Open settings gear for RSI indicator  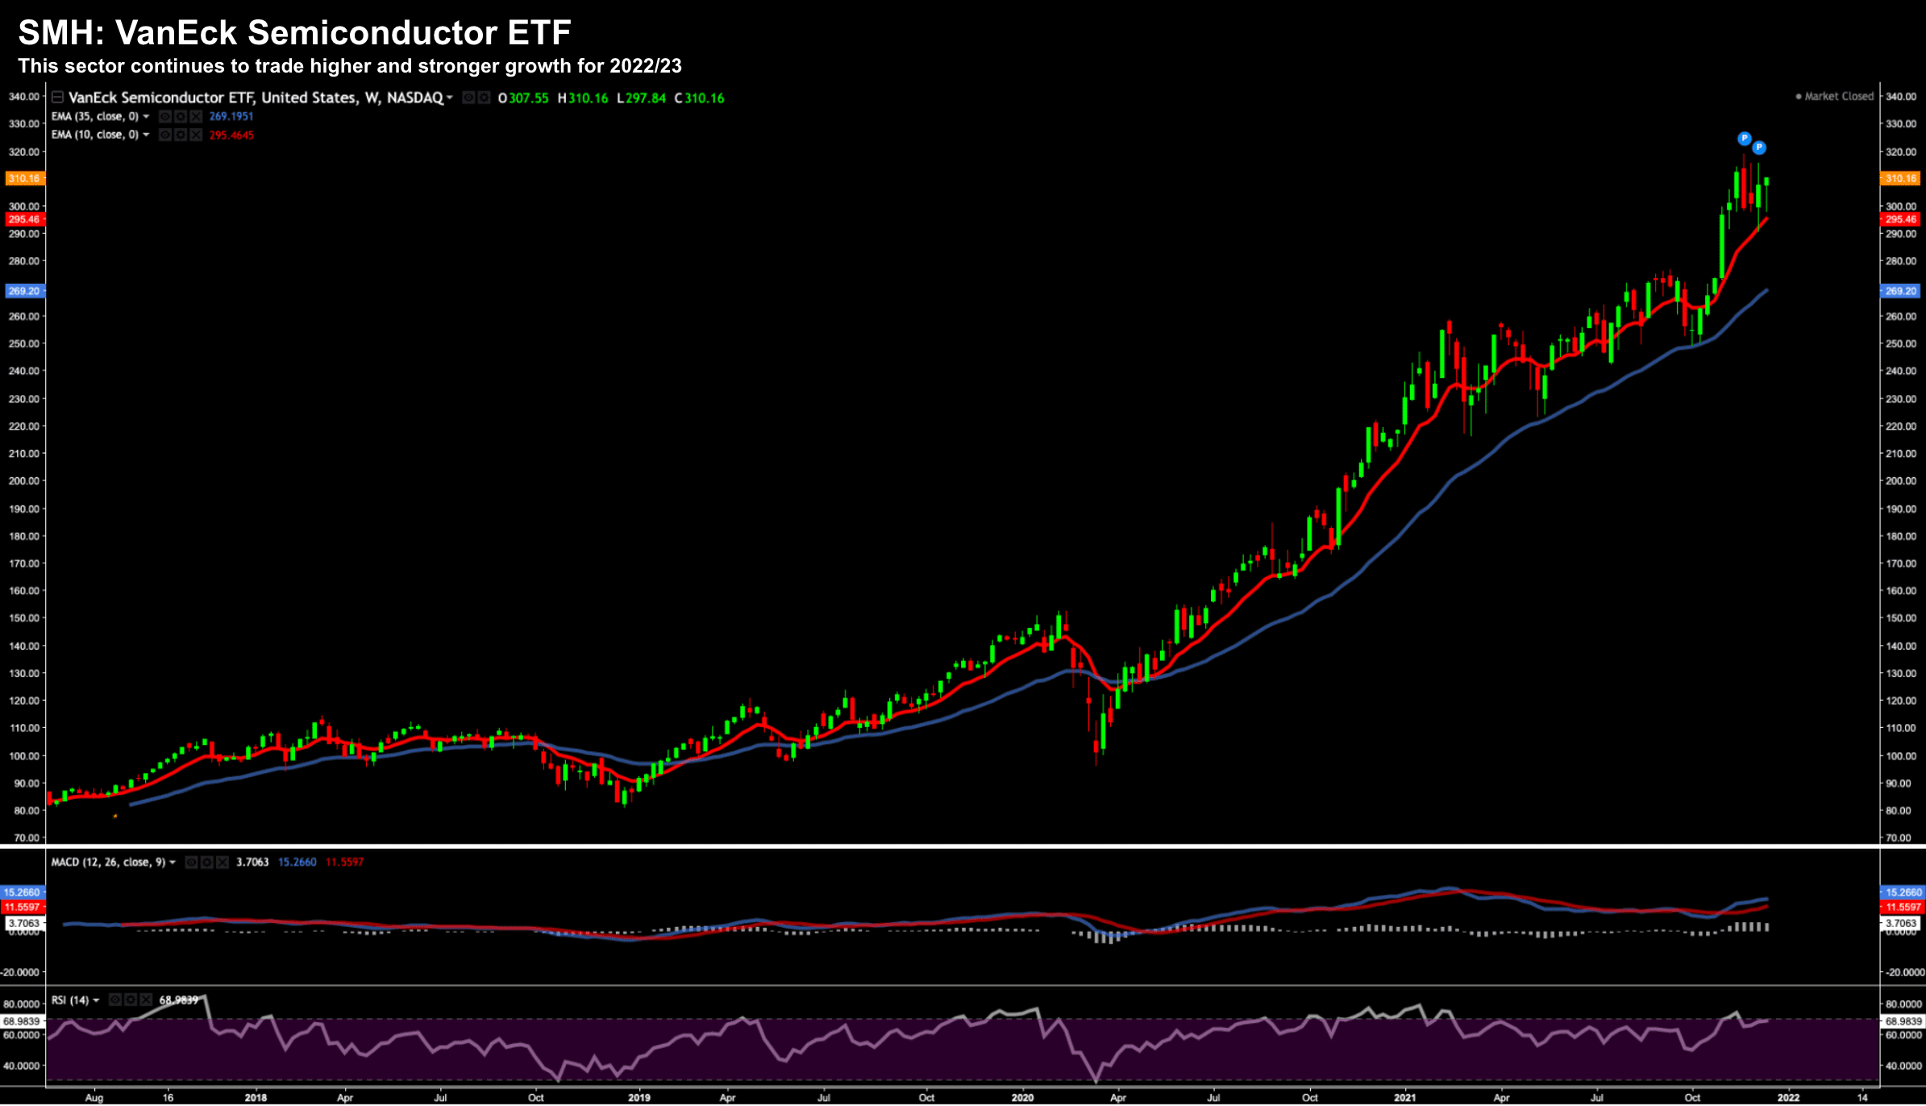click(131, 1000)
